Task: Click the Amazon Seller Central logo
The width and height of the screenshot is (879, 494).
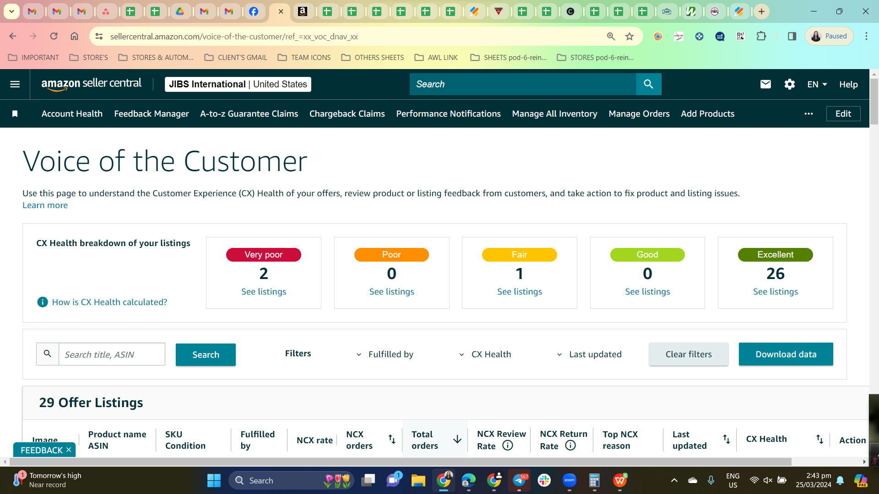Action: coord(91,84)
